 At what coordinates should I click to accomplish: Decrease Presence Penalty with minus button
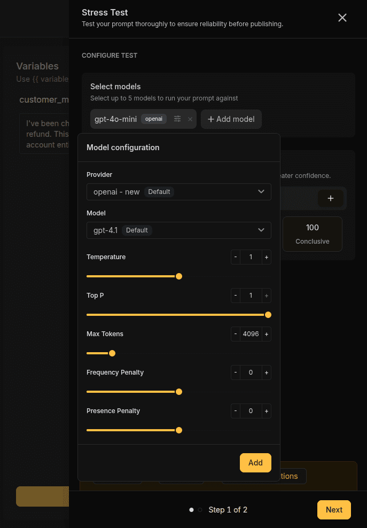coord(236,411)
